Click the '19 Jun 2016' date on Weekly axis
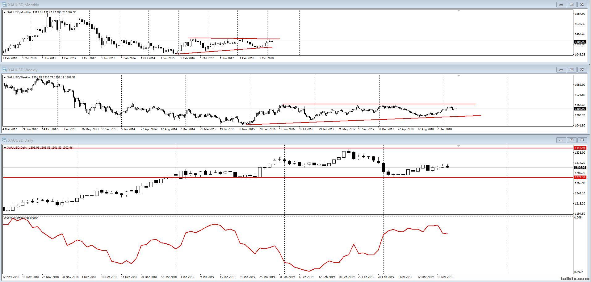 pos(287,129)
